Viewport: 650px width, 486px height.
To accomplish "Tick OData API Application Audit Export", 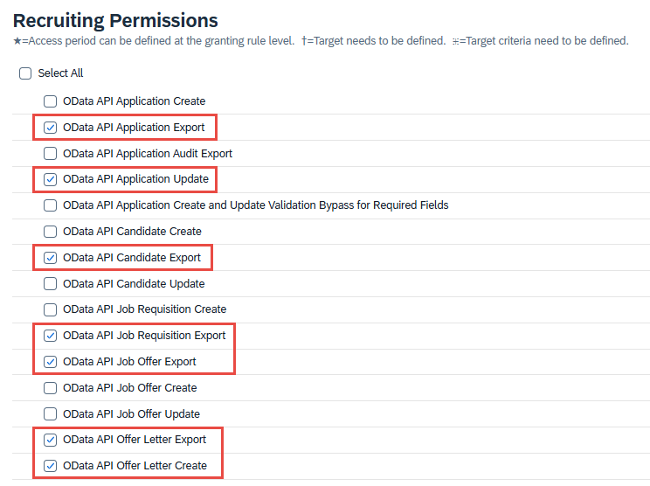I will pos(51,154).
